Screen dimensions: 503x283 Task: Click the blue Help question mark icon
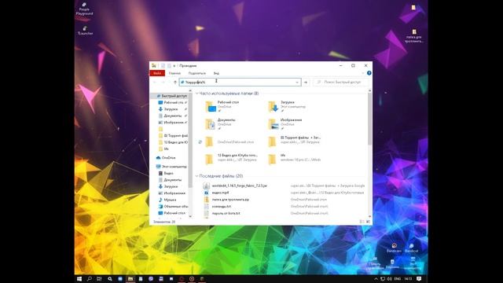pos(369,73)
